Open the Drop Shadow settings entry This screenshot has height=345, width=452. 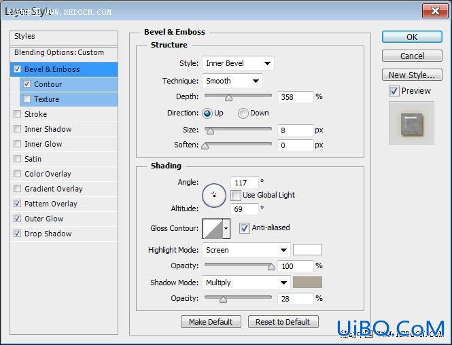coord(48,234)
